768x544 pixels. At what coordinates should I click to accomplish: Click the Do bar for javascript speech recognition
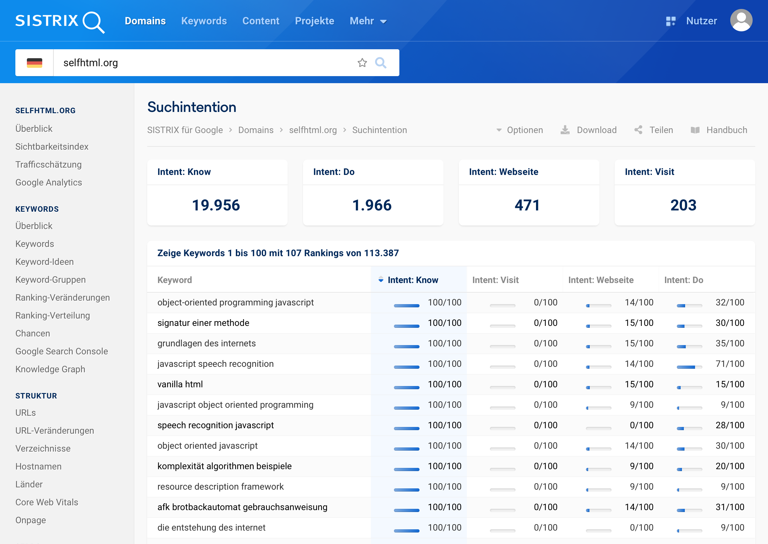pyautogui.click(x=689, y=367)
